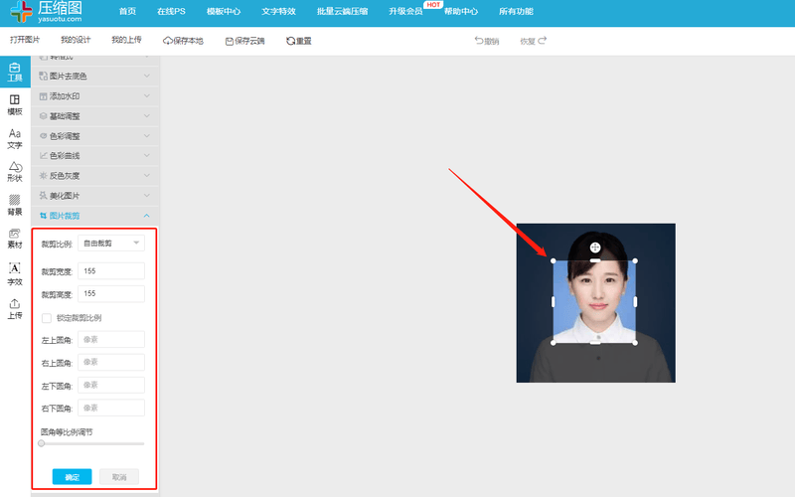
Task: Click the portrait photo on canvas
Action: [595, 303]
